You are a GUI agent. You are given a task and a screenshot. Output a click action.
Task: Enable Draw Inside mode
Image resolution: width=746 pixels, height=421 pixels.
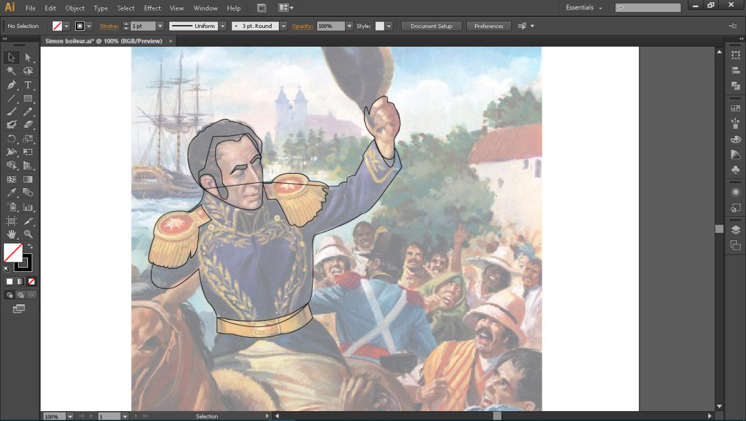(x=31, y=294)
